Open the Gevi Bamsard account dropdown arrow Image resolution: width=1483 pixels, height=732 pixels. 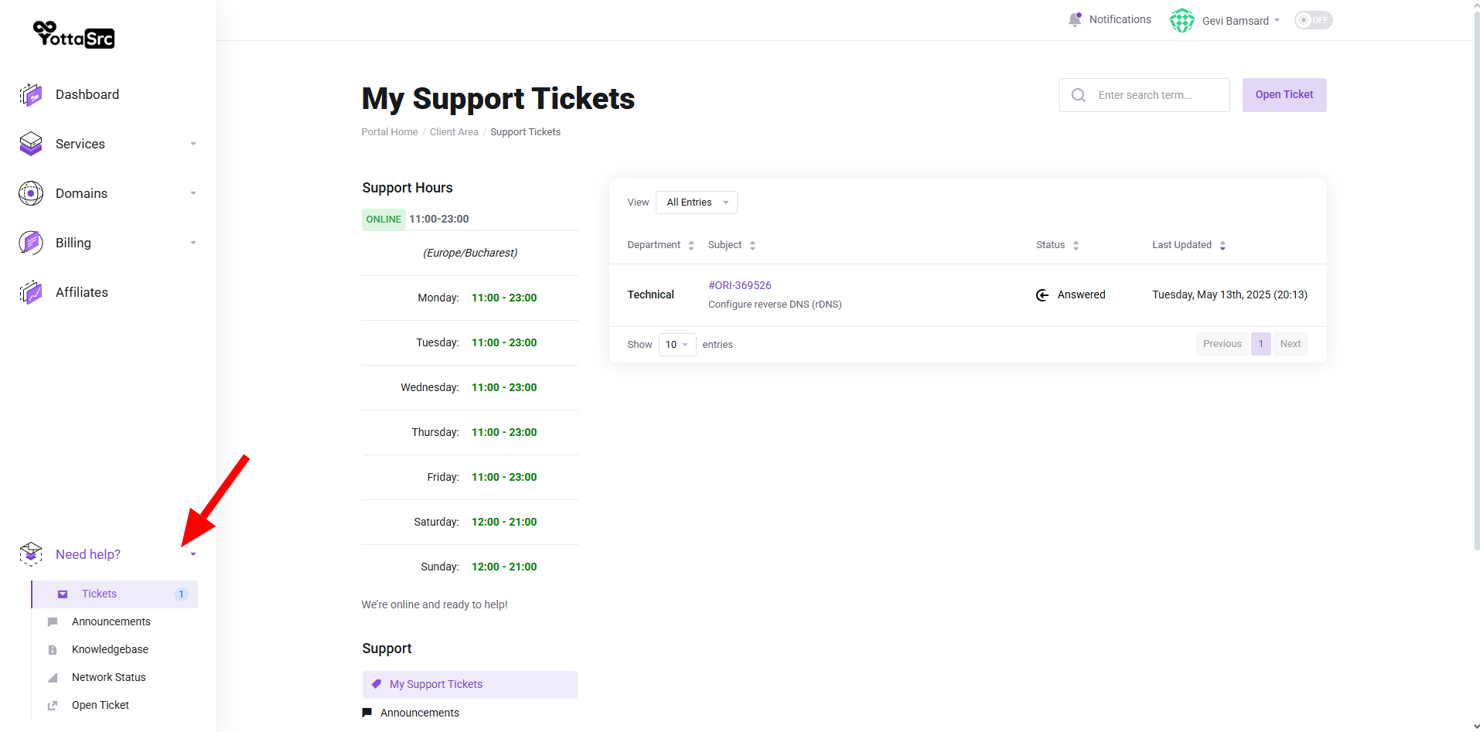tap(1277, 20)
